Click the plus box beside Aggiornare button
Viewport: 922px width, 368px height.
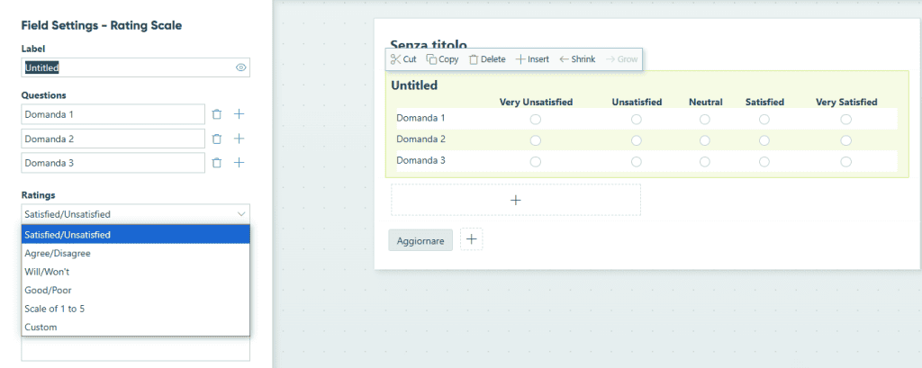point(471,239)
